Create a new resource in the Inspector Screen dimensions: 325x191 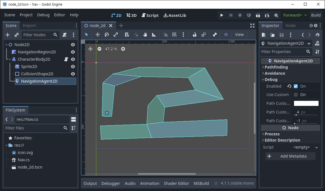point(264,35)
